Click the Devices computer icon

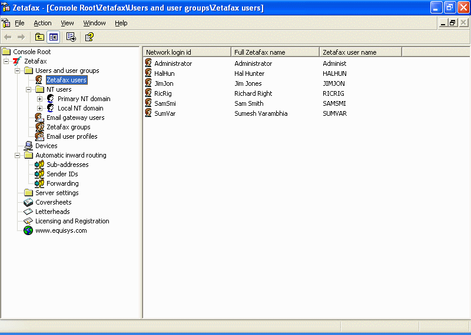(28, 146)
